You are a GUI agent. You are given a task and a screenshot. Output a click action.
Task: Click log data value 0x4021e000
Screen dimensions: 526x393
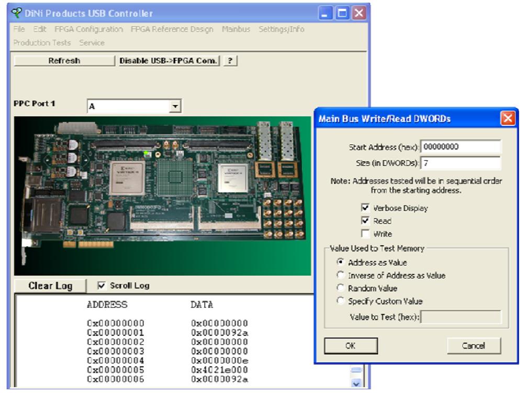[220, 370]
